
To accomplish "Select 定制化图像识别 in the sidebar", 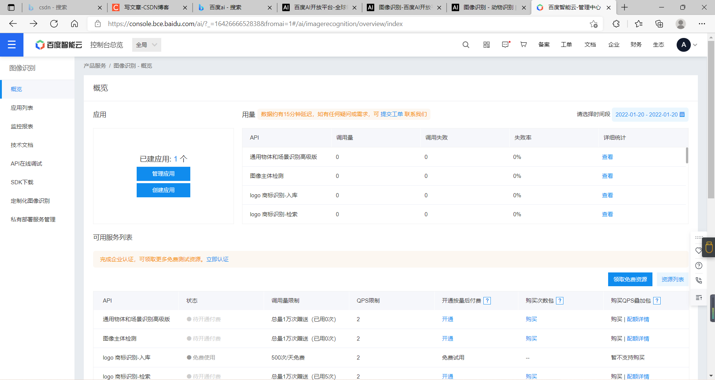I will point(37,201).
